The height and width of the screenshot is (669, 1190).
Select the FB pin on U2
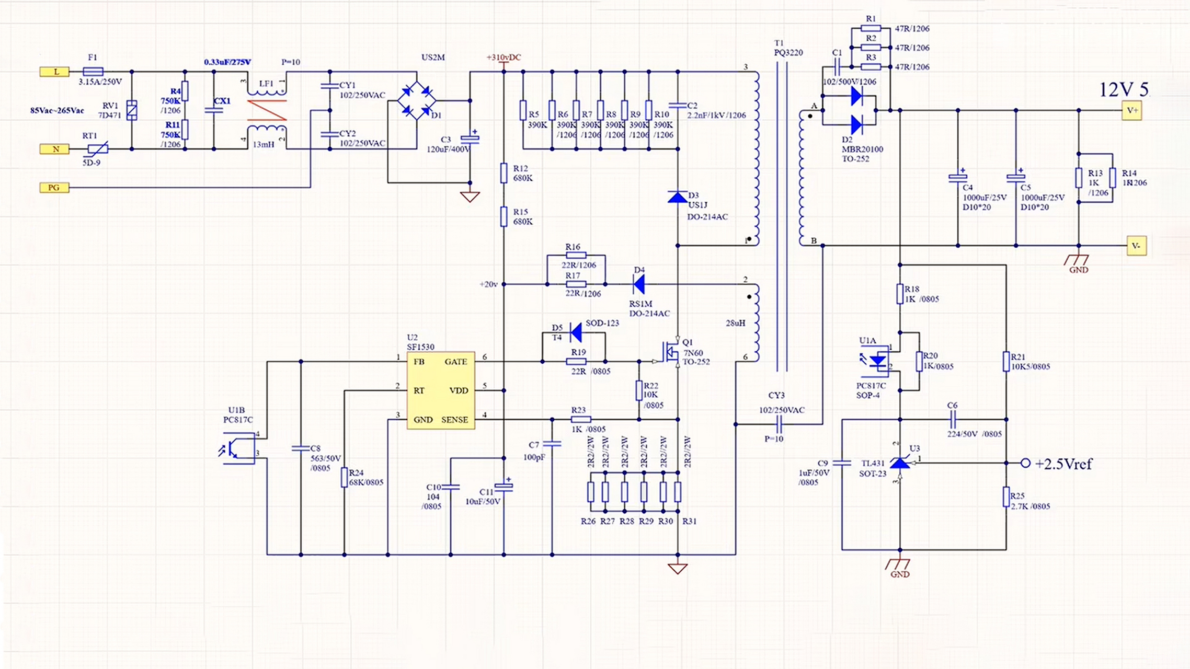tap(419, 362)
